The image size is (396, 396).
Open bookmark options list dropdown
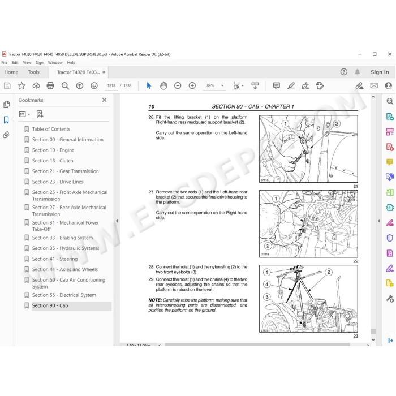(x=24, y=114)
